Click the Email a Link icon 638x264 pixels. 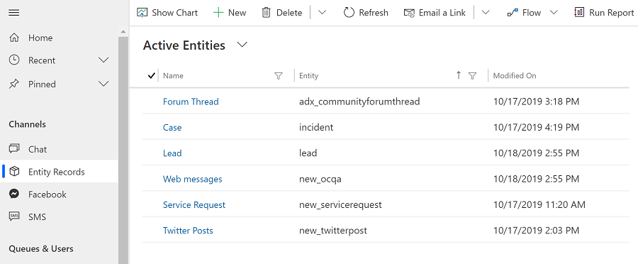(409, 13)
